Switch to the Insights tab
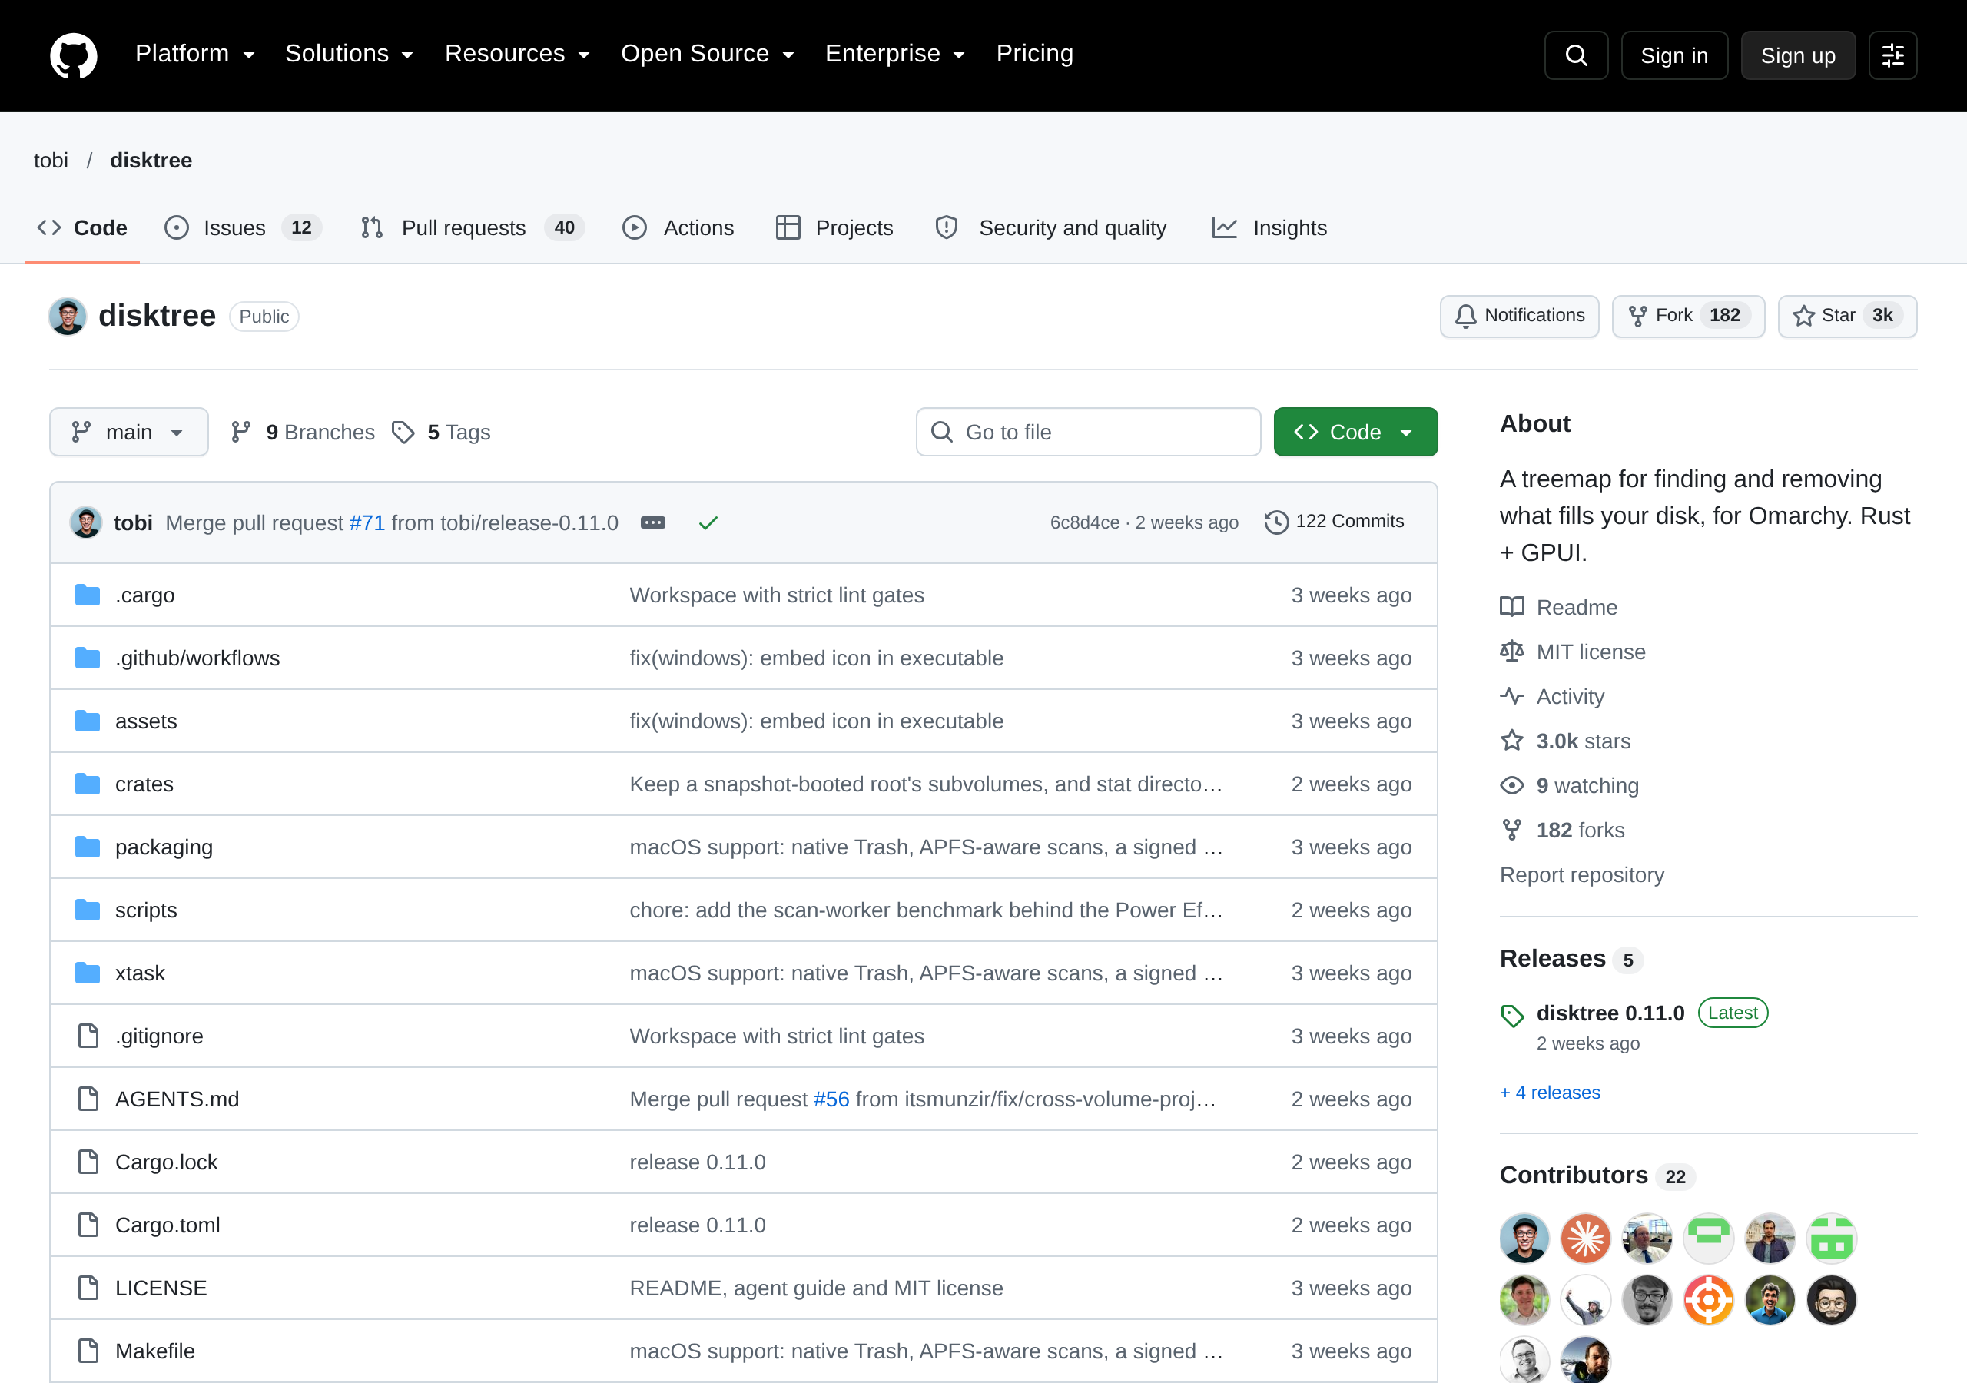1967x1383 pixels. point(1269,228)
